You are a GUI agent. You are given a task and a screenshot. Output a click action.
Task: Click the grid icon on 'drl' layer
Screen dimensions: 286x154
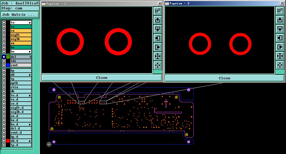click(x=30, y=57)
